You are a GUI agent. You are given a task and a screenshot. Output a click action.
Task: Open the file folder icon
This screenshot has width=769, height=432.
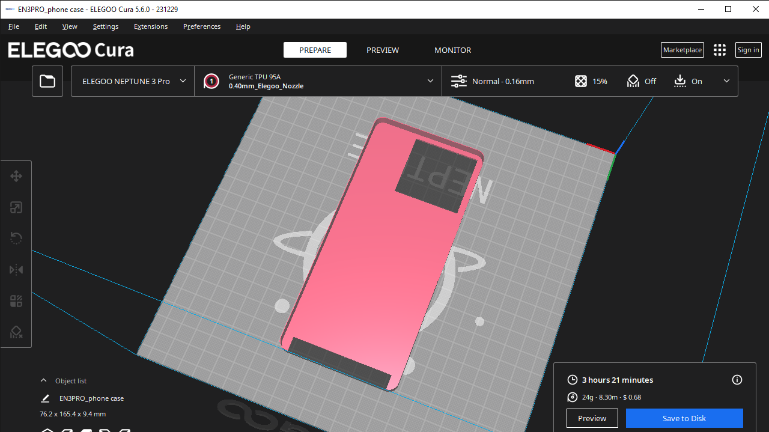[47, 81]
